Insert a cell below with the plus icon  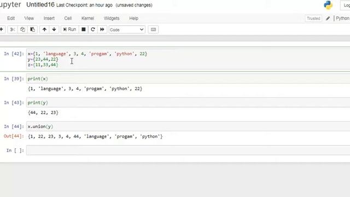[x=1, y=30]
